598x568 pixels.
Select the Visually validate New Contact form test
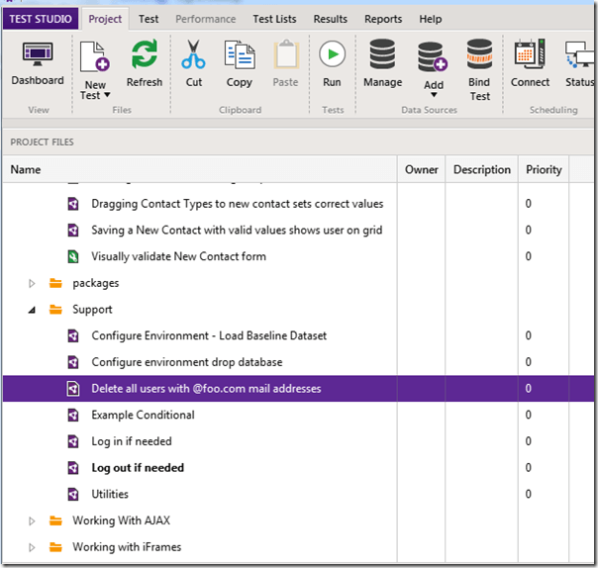tap(178, 256)
